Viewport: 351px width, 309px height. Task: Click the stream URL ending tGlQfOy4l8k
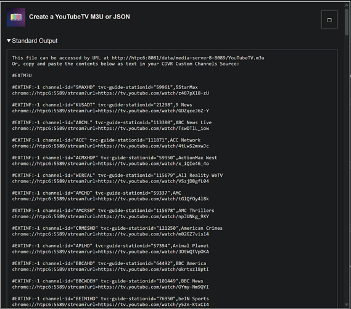[110, 199]
